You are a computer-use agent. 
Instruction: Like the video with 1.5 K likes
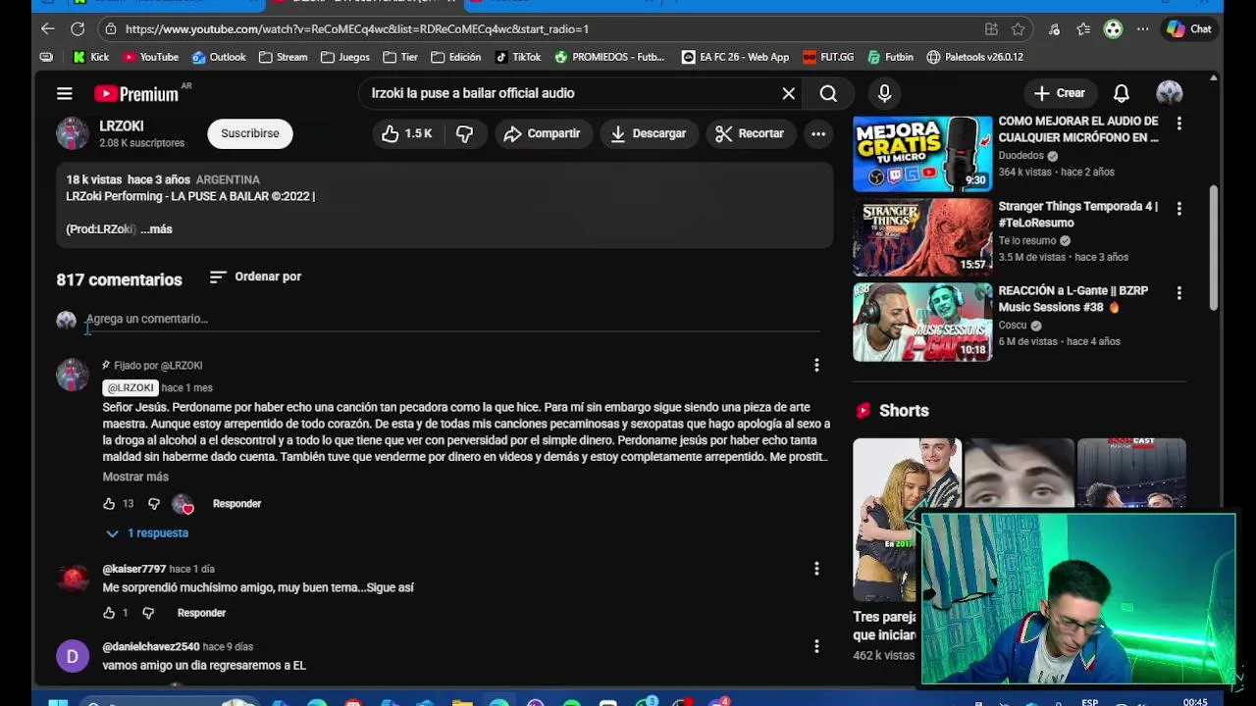coord(406,133)
